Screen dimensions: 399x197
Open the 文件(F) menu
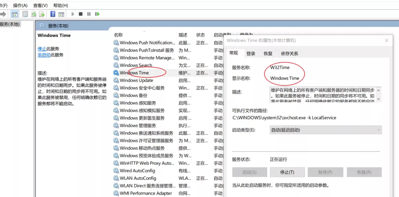click(4, 5)
